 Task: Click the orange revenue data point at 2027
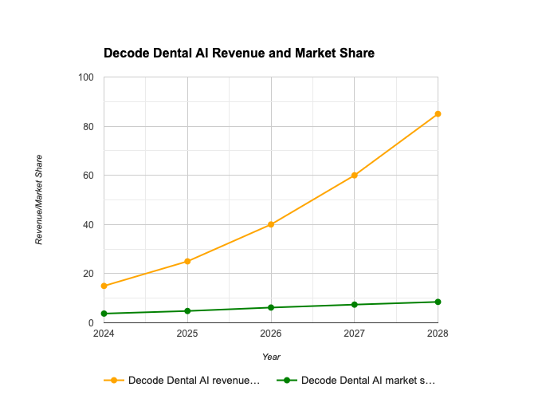point(355,176)
